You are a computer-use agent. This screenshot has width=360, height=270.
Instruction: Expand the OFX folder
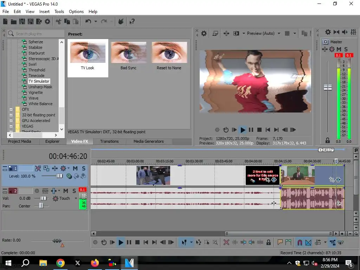point(11,110)
